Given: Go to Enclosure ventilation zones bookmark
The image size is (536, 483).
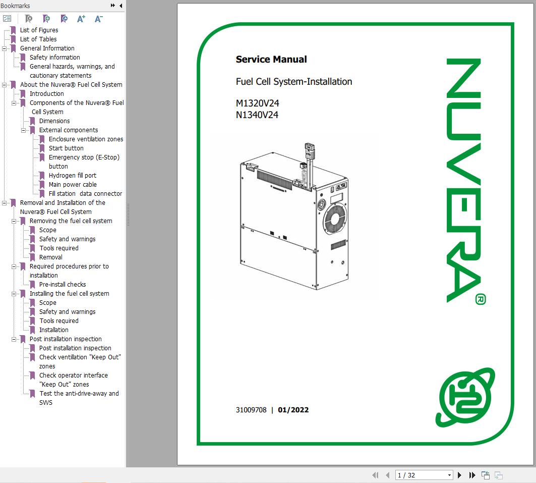Looking at the screenshot, I should tap(86, 139).
